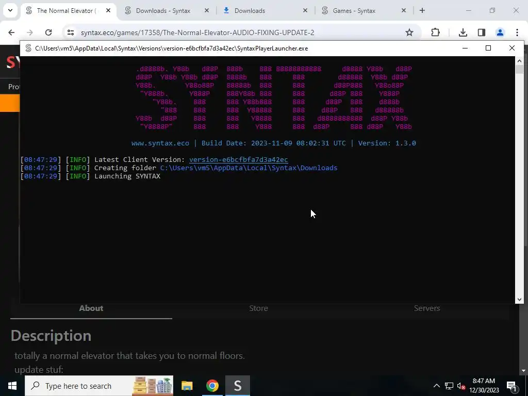Click the search highlights taskbar image

tap(153, 386)
